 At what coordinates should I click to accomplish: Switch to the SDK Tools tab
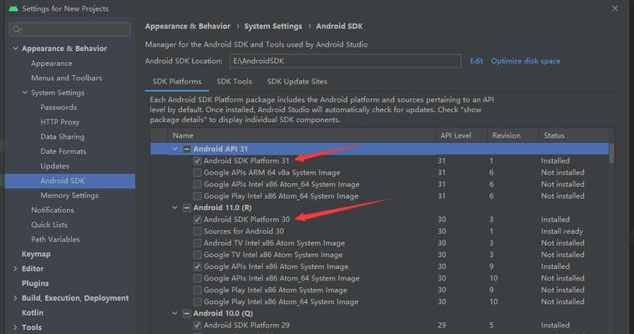coord(234,82)
